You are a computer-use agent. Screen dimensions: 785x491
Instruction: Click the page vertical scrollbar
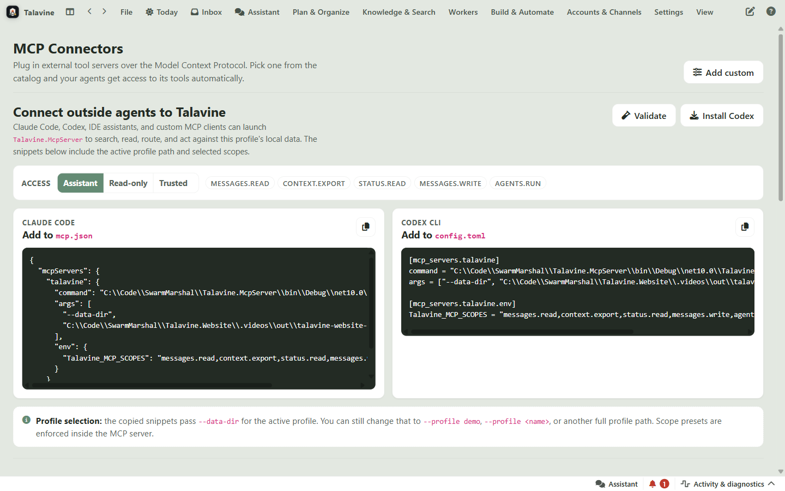coord(781,118)
